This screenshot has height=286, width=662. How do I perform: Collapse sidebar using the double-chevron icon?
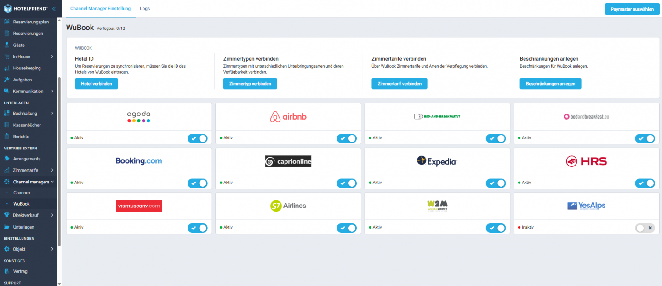point(53,9)
